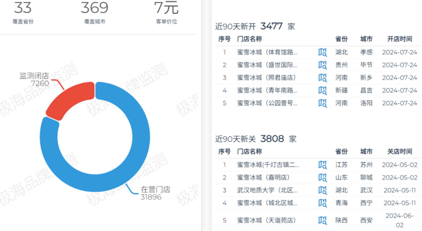
Task: Click the 客单价位 7元 statistic
Action: point(166,13)
